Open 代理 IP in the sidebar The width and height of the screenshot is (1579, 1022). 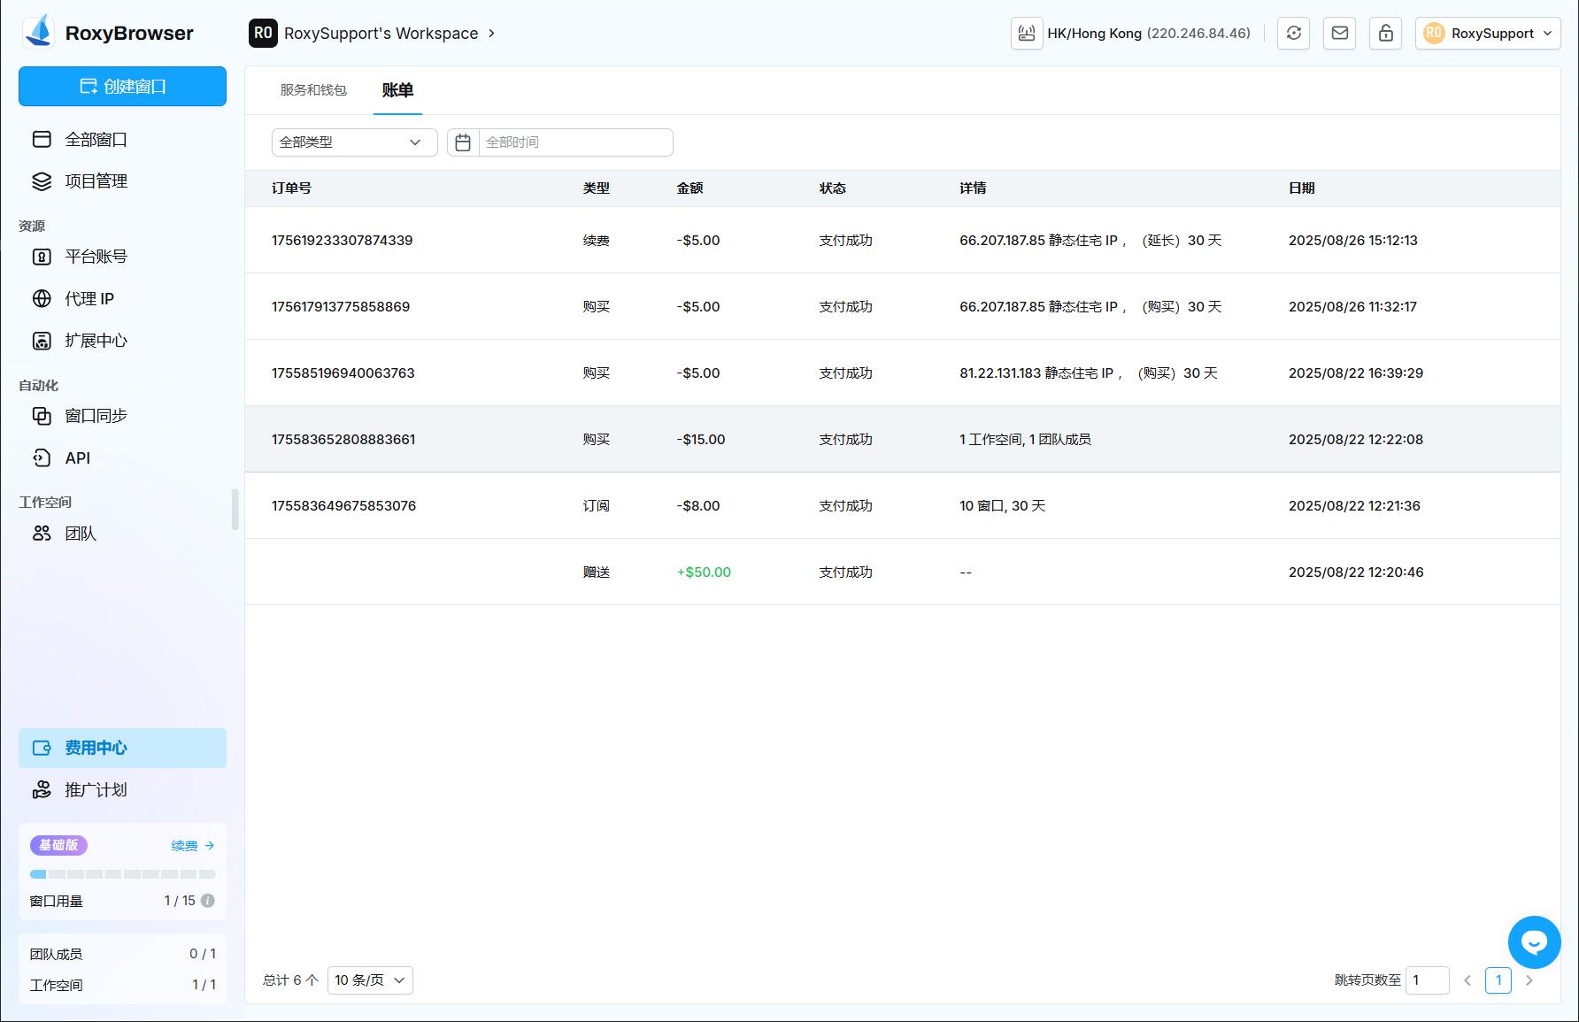(89, 299)
